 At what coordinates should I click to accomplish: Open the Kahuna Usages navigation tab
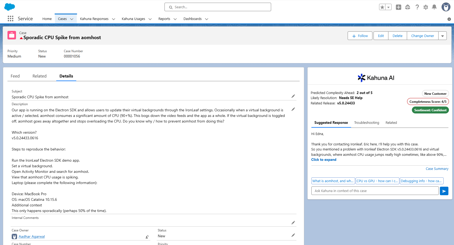tap(133, 19)
